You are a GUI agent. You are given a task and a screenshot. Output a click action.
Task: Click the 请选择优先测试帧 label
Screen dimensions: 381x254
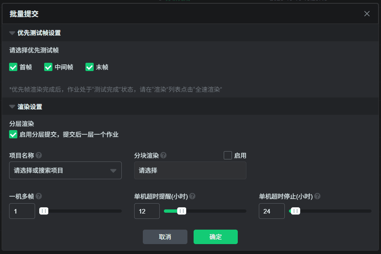34,50
